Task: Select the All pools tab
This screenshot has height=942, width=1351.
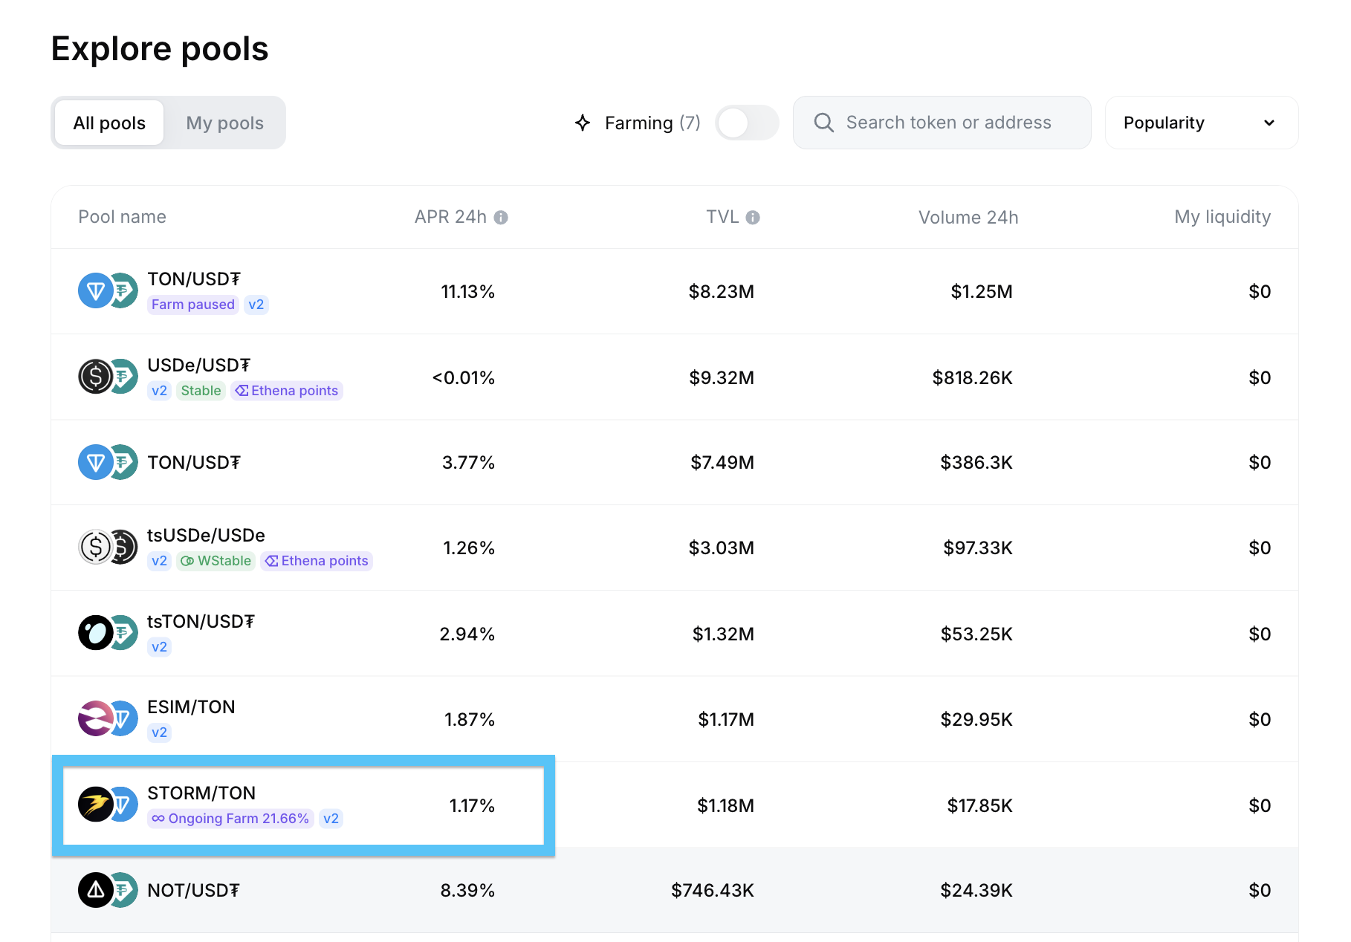Action: pos(109,123)
